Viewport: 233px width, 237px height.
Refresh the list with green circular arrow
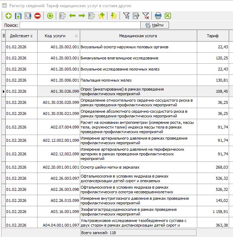(50, 16)
